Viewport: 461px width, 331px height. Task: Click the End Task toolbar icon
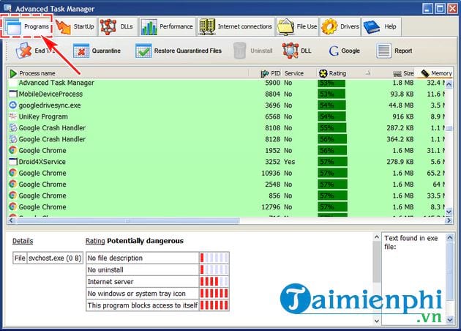coord(23,51)
